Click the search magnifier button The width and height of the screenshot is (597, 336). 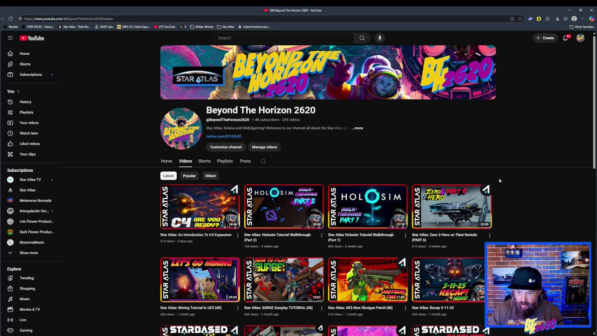tap(362, 38)
